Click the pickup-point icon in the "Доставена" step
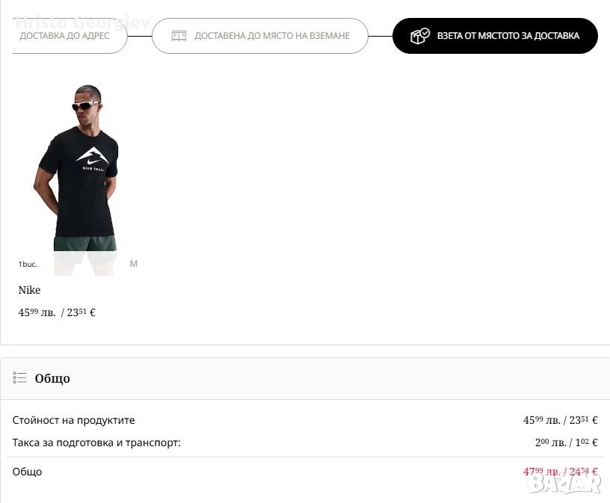This screenshot has height=503, width=610. click(179, 36)
